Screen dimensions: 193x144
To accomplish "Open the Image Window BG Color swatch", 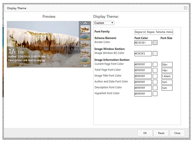I will pyautogui.click(x=155, y=54).
